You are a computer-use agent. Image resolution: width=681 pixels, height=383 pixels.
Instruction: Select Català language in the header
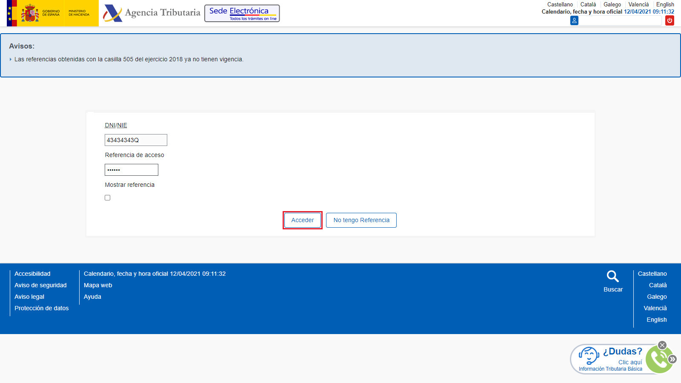[x=588, y=4]
